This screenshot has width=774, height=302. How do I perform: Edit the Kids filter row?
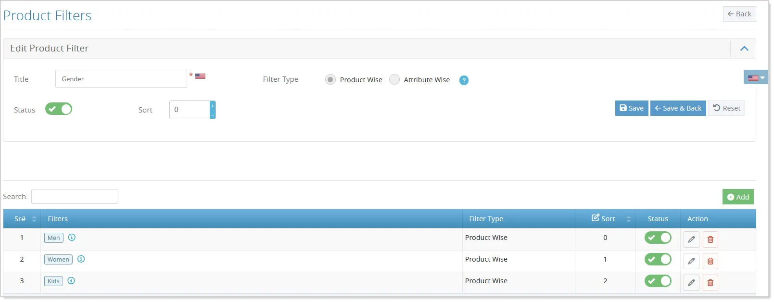coord(691,283)
